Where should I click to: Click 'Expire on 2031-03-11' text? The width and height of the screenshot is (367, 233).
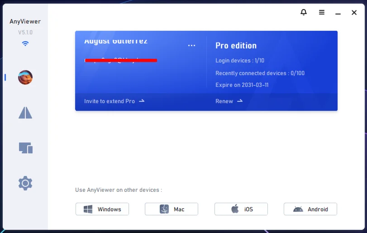pyautogui.click(x=242, y=85)
